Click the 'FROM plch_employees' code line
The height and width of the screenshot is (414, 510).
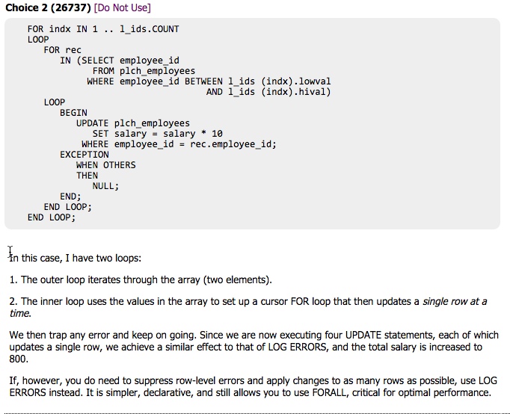click(x=144, y=71)
